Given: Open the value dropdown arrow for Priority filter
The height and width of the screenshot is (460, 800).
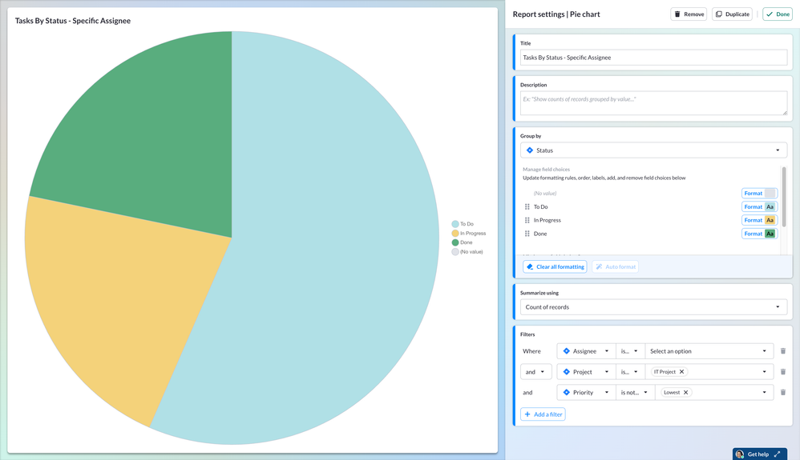Looking at the screenshot, I should tap(764, 392).
